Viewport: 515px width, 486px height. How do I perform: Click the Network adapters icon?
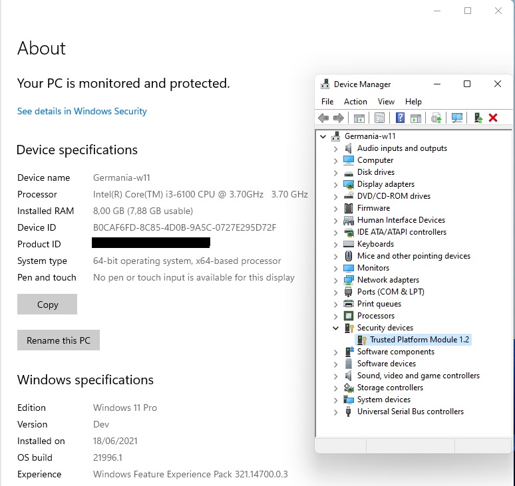coord(349,280)
